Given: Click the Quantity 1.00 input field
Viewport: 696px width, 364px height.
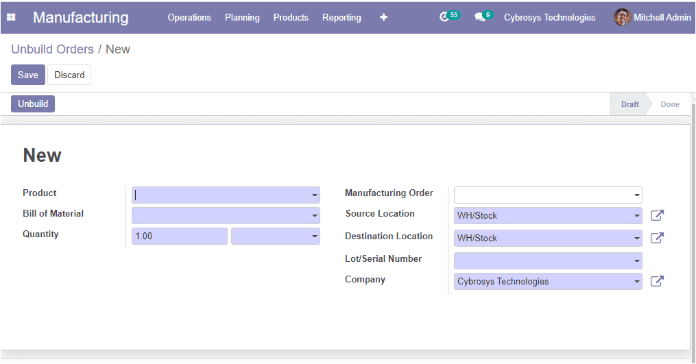Looking at the screenshot, I should [x=180, y=236].
